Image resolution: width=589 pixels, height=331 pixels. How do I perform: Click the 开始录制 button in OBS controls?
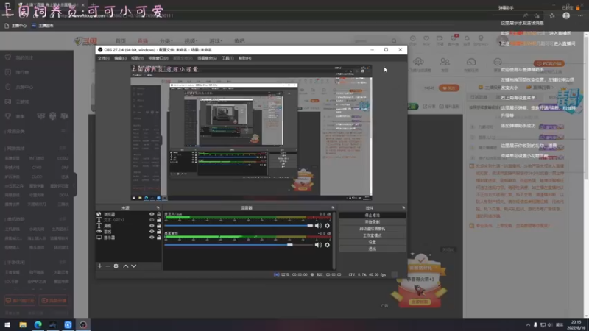[373, 222]
